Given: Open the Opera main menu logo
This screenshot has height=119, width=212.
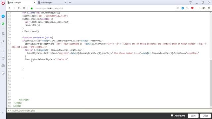Looking at the screenshot, I should (x=3, y=3).
